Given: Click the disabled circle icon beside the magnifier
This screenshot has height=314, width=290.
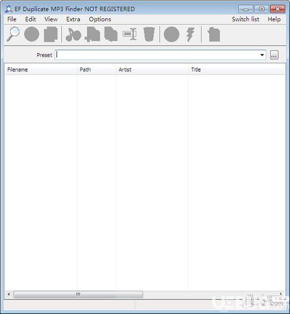Looking at the screenshot, I should (31, 34).
